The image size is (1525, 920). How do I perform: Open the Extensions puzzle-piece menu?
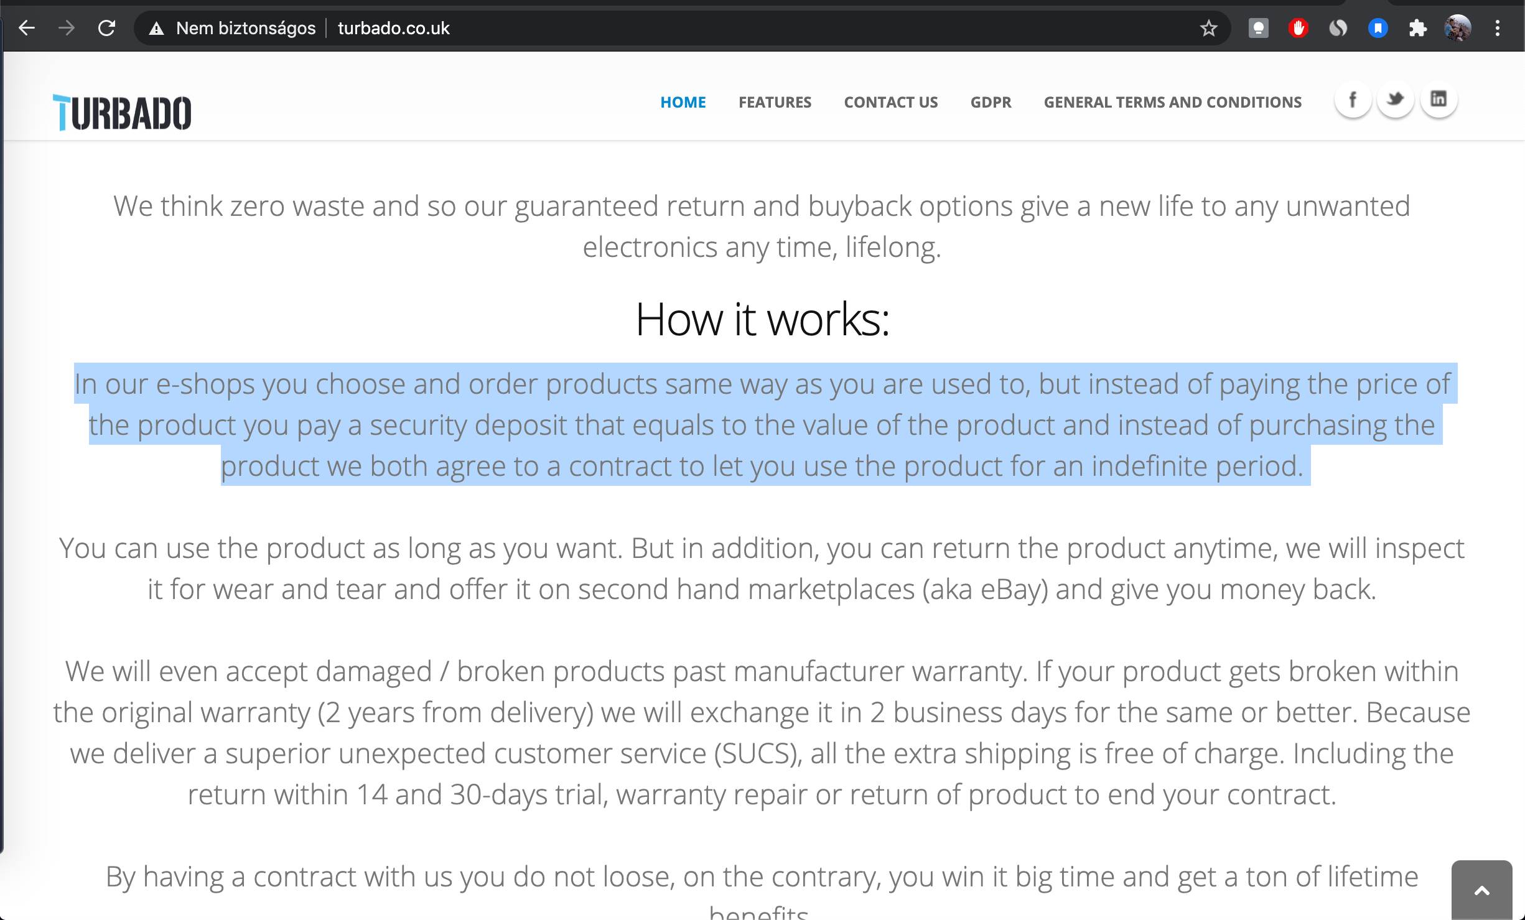pos(1417,28)
